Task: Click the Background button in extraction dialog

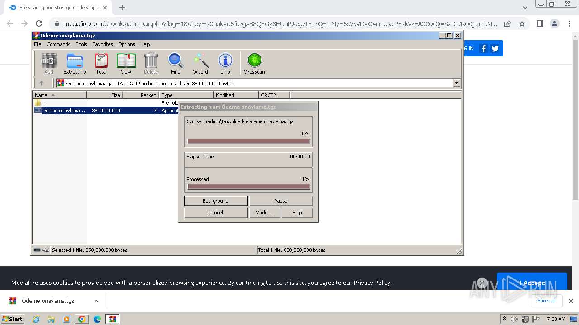Action: [216, 201]
